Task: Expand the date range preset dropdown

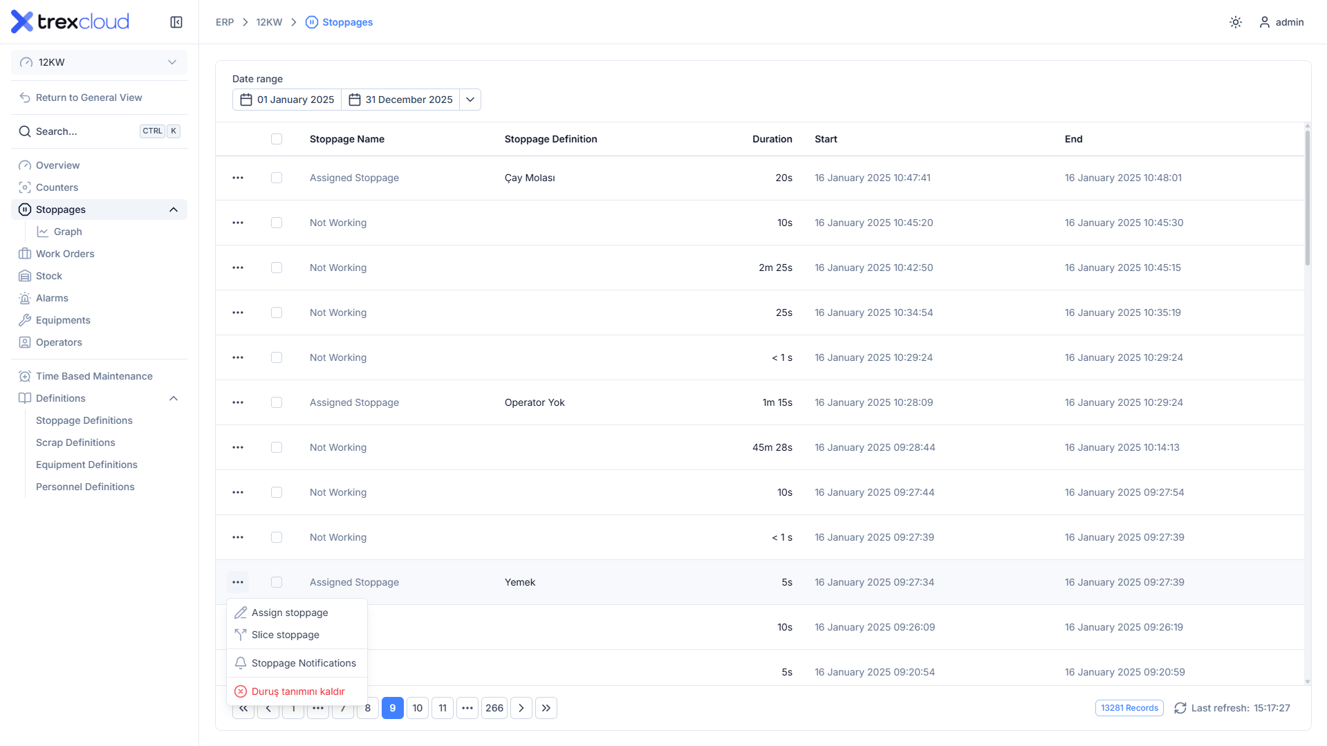Action: click(x=470, y=100)
